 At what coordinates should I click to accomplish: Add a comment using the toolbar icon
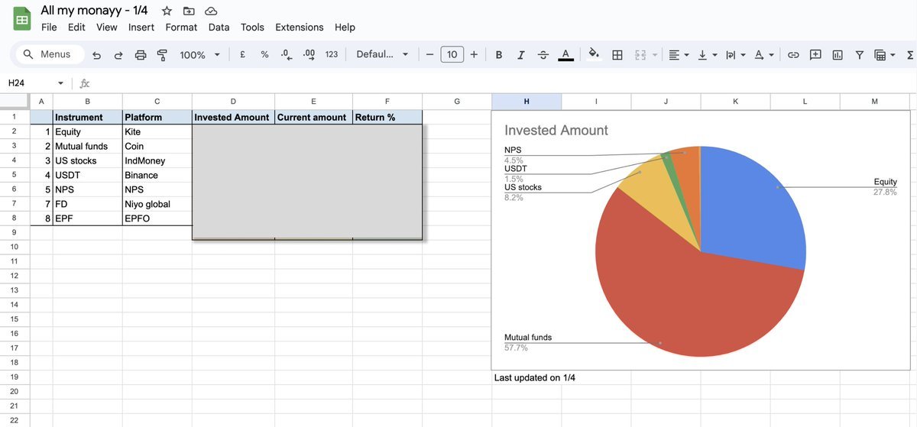pos(815,55)
